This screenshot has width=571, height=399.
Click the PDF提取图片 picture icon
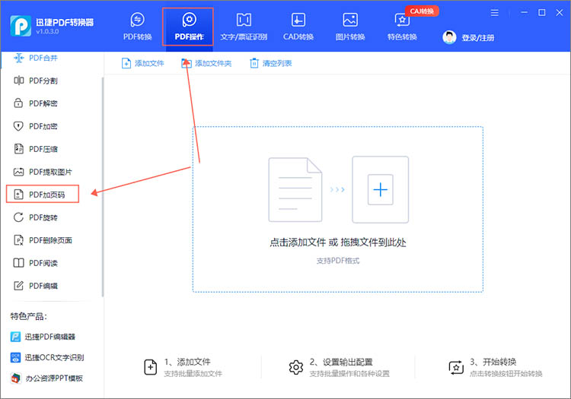[x=18, y=172]
